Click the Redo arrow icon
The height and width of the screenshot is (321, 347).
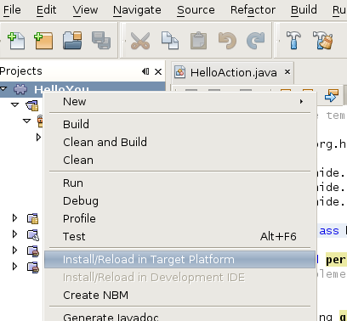click(256, 41)
